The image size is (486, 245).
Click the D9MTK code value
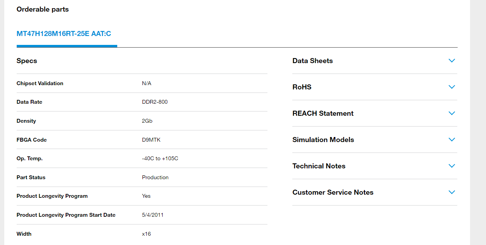click(x=151, y=140)
